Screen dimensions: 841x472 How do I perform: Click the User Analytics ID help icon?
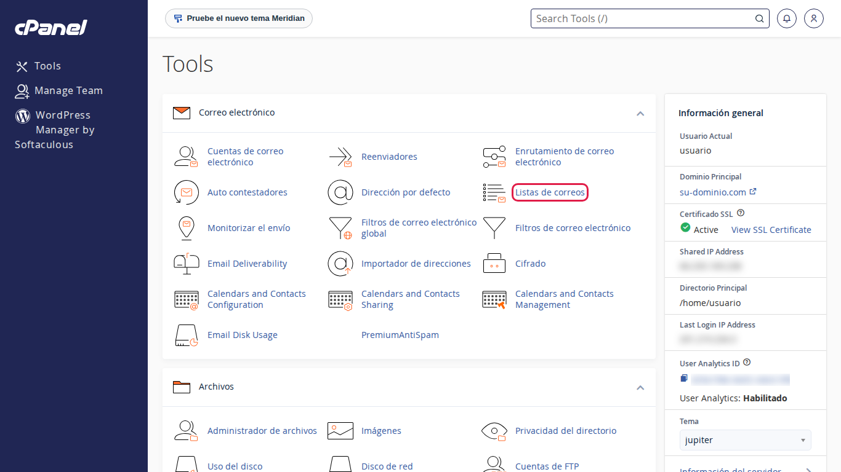747,363
